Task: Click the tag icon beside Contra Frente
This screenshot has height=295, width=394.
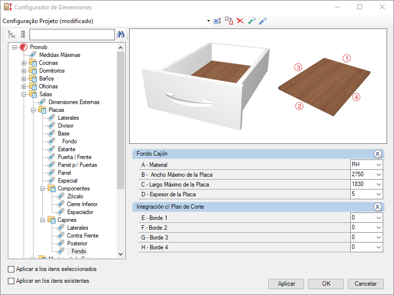Action: pos(60,236)
